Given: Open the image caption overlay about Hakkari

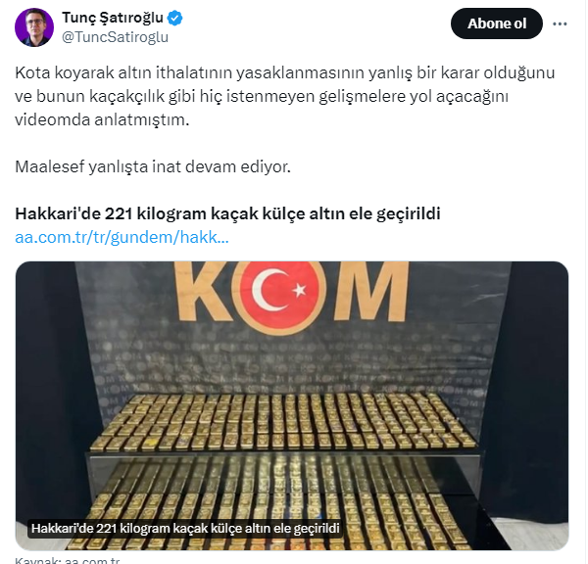Looking at the screenshot, I should (185, 529).
